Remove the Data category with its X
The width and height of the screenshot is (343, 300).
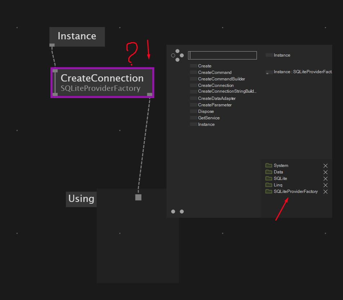[x=325, y=172]
